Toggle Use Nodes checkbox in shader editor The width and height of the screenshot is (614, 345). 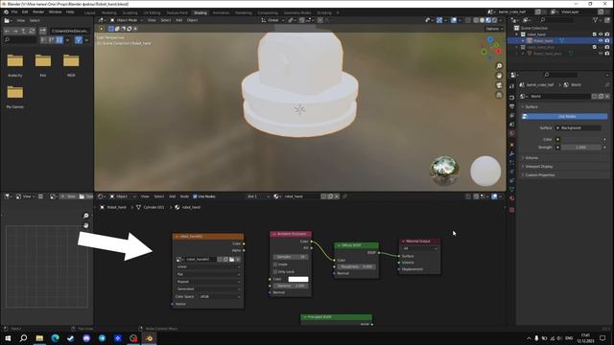coord(195,196)
